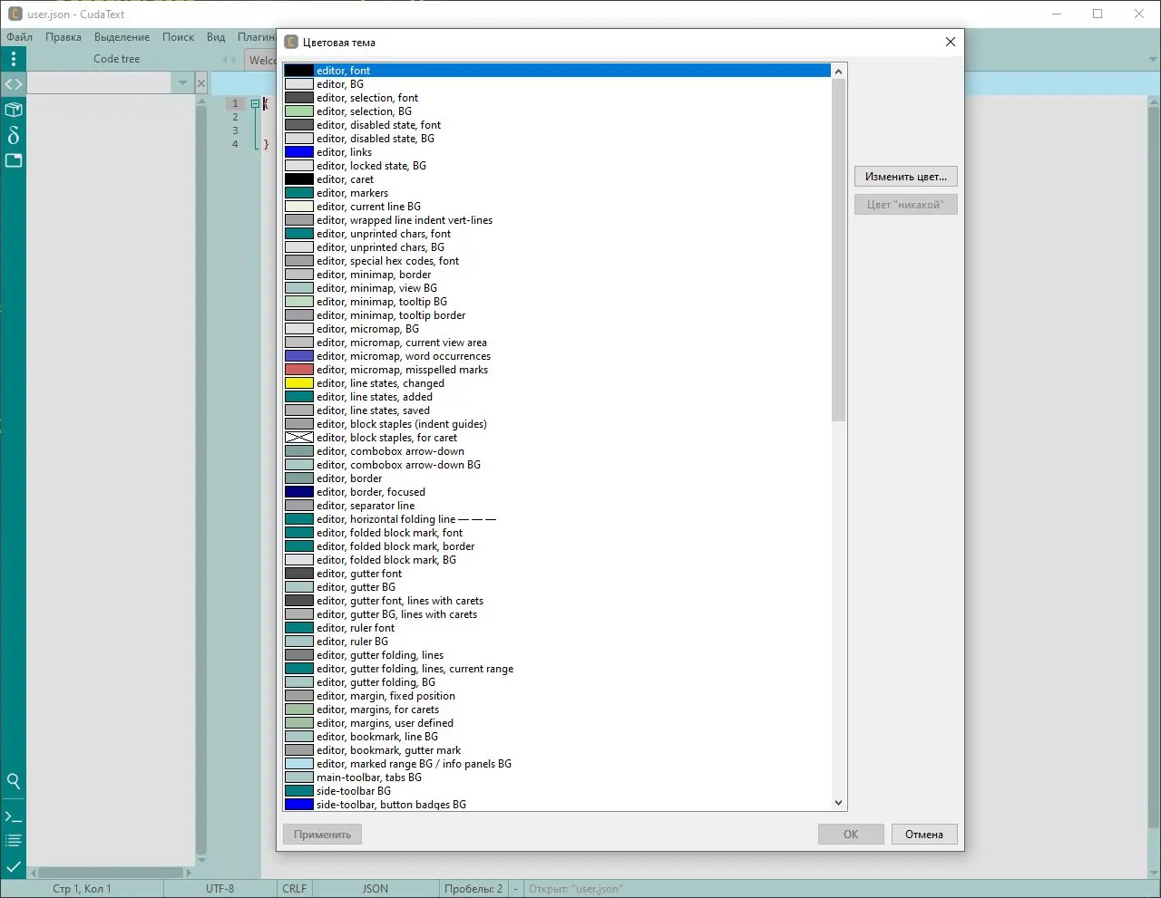Click the black swatch for editor, font
Image resolution: width=1161 pixels, height=898 pixels.
tap(299, 71)
